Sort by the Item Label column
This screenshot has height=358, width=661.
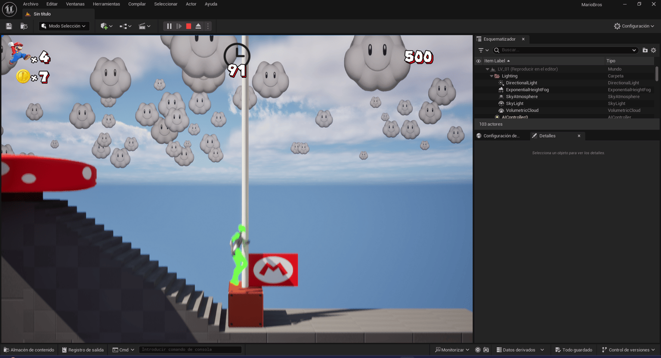pyautogui.click(x=543, y=61)
